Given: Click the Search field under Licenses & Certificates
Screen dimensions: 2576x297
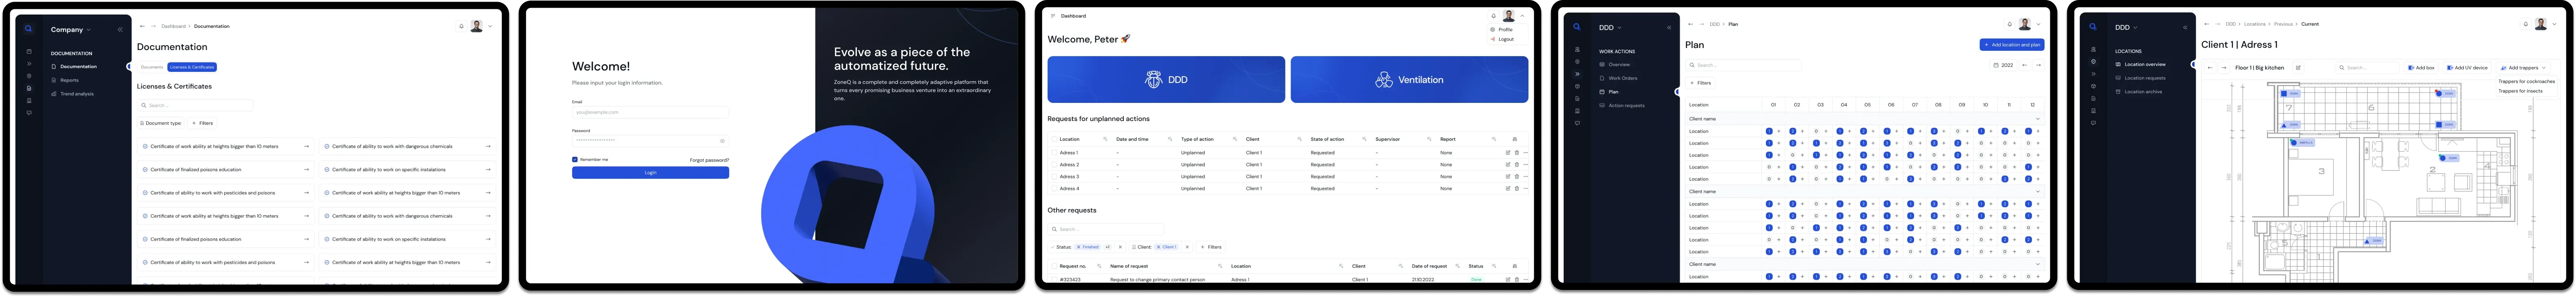Looking at the screenshot, I should (x=195, y=105).
